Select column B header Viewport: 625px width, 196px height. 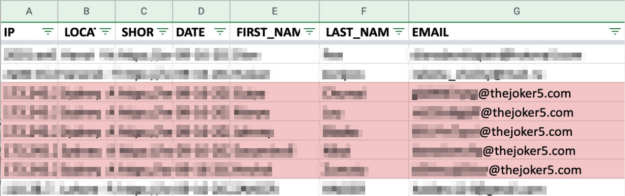tap(86, 11)
